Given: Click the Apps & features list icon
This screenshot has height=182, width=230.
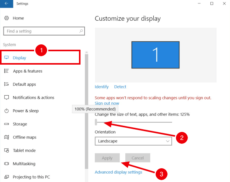Looking at the screenshot, I should pos(7,71).
